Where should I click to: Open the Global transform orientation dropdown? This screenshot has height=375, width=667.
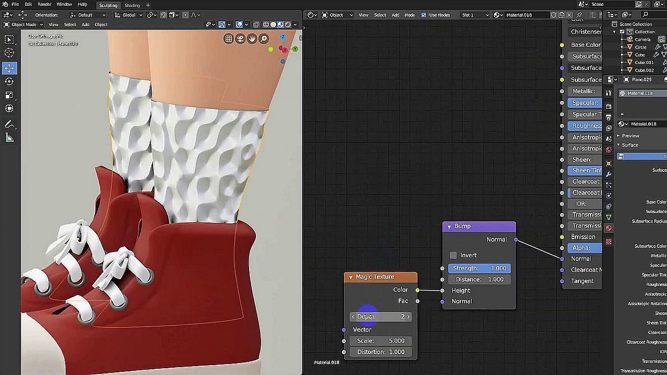(129, 15)
